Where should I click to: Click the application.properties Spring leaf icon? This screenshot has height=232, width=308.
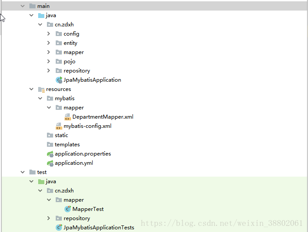pyautogui.click(x=50, y=154)
